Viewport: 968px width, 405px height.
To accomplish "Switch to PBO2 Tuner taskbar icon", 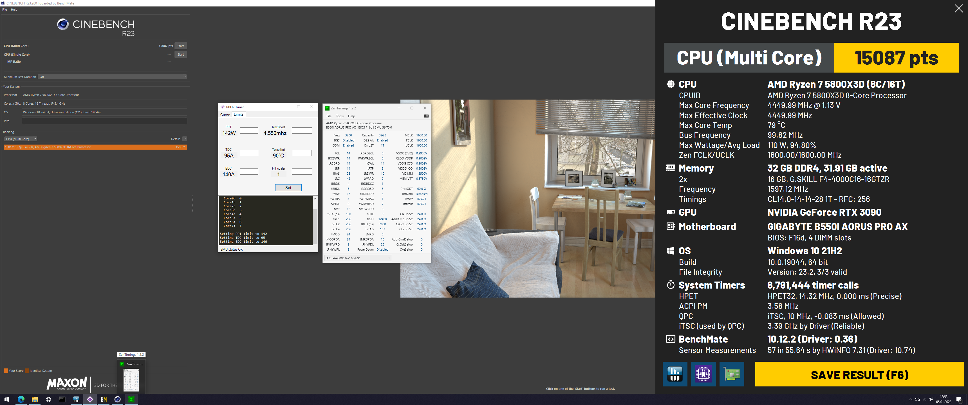I will (90, 399).
